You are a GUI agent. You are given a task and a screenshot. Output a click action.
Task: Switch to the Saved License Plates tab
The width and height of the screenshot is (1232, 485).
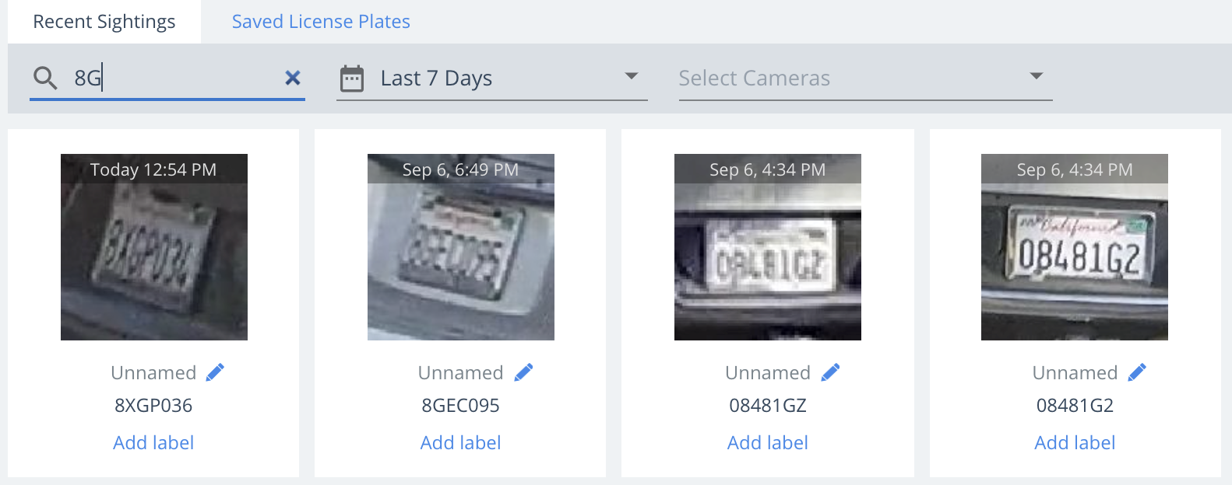[x=321, y=22]
